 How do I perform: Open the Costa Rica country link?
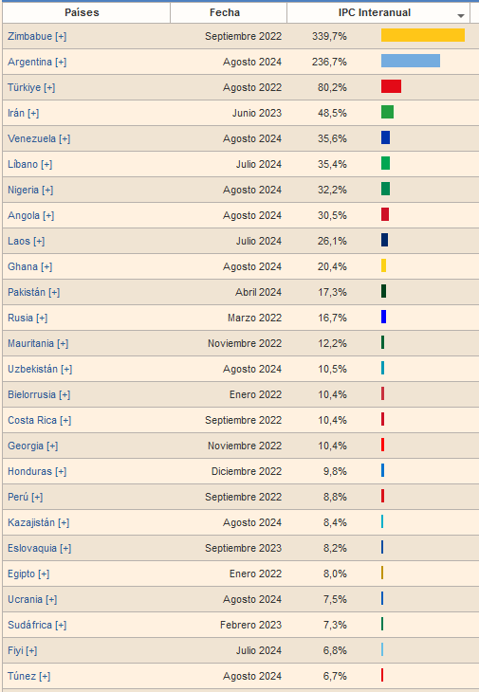32,420
